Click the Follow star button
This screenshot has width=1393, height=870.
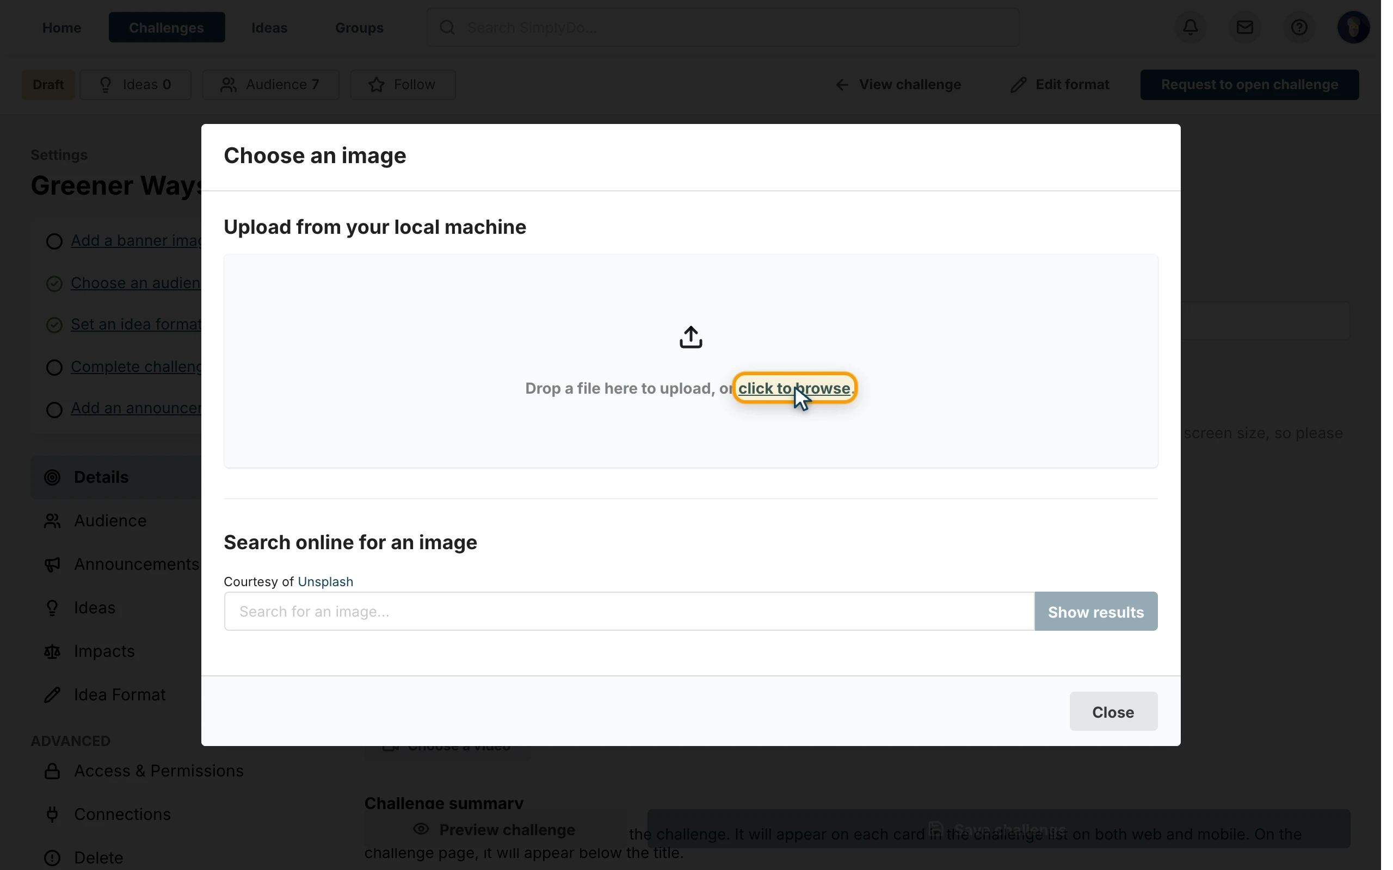pos(402,85)
